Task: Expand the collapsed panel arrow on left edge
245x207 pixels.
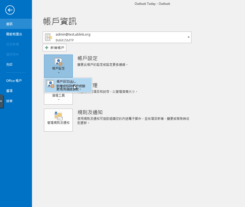Action: (1, 101)
